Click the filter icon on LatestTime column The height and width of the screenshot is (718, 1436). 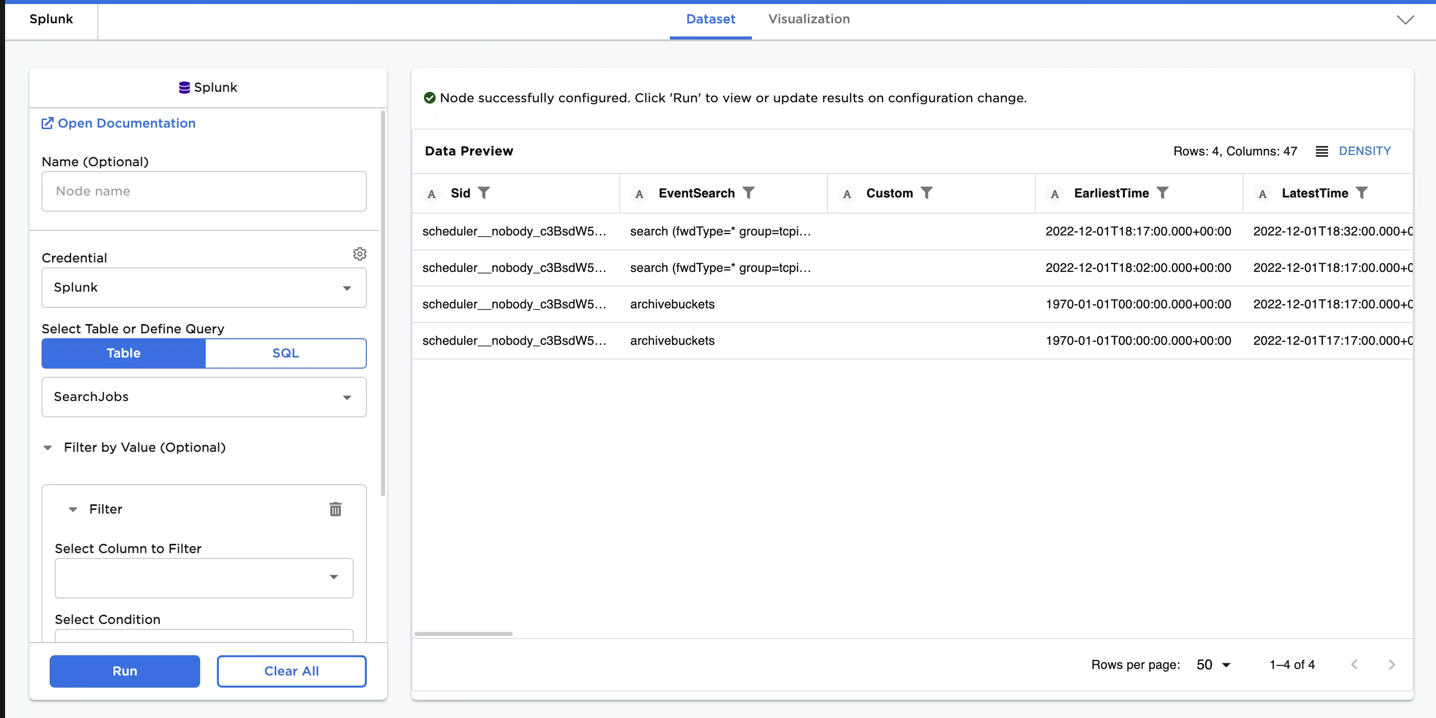click(1362, 193)
